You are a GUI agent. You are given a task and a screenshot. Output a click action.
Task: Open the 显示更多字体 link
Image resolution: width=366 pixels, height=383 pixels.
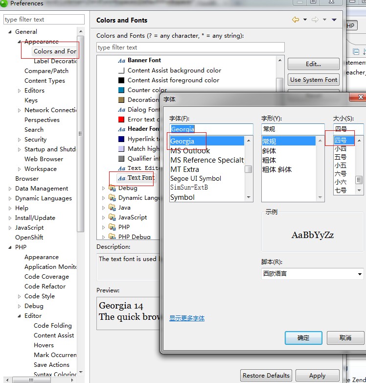coord(187,318)
